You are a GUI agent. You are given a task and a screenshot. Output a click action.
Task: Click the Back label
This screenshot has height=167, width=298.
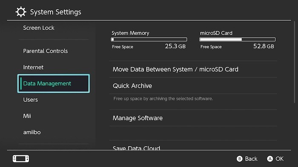[251, 159]
